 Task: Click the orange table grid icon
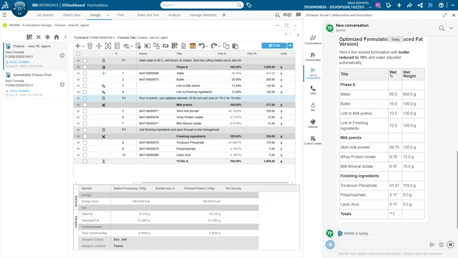192,46
